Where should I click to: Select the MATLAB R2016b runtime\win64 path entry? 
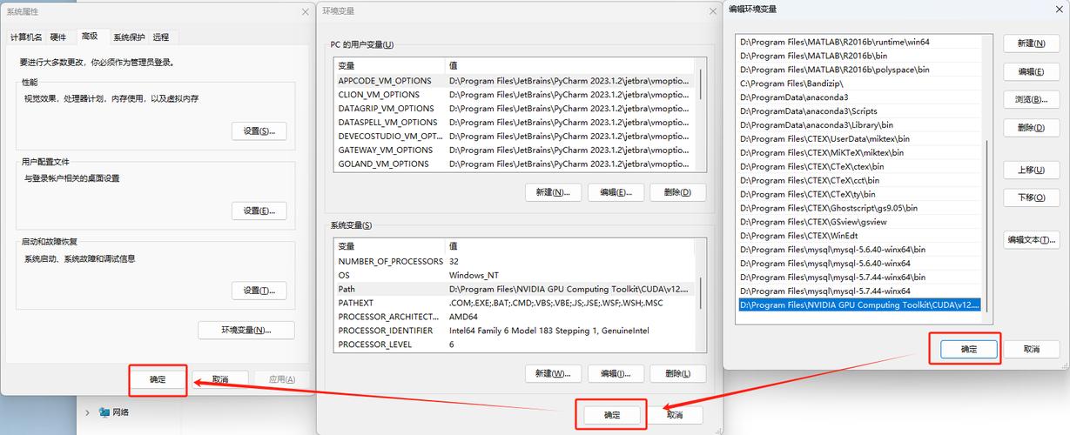pos(859,42)
